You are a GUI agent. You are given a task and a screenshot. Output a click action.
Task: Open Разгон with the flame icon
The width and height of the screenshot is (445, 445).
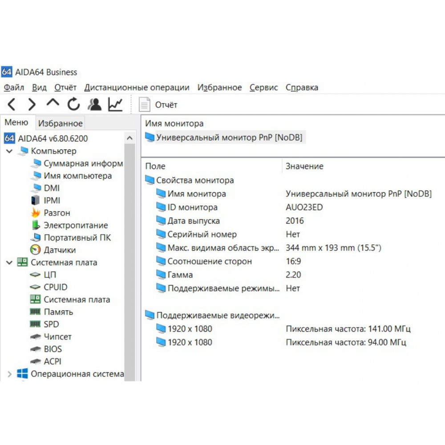(51, 213)
